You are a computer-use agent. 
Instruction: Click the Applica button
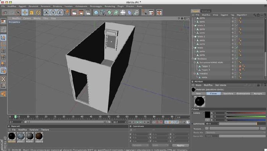coord(181,145)
